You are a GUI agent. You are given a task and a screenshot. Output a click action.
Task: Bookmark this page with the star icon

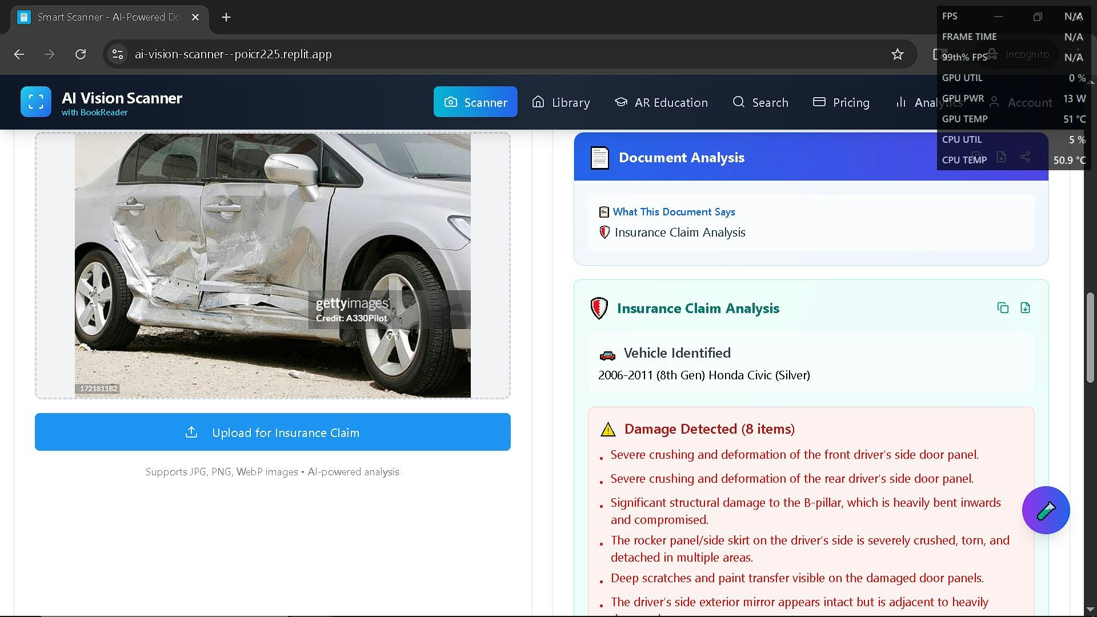(x=897, y=54)
